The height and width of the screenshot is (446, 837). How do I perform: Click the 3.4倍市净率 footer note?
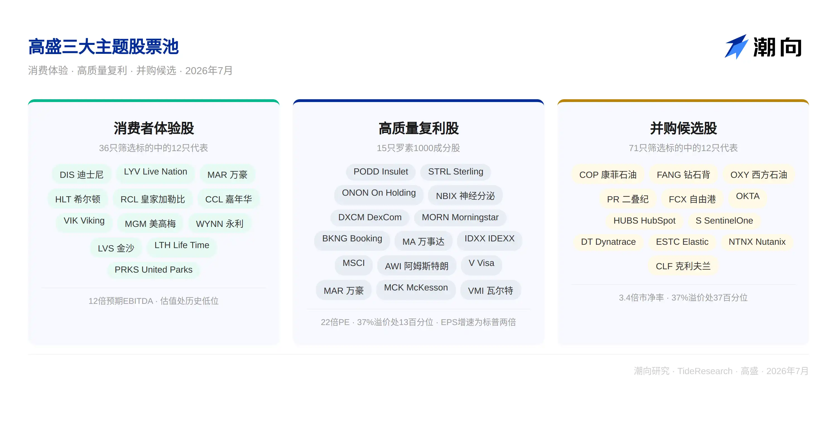683,298
